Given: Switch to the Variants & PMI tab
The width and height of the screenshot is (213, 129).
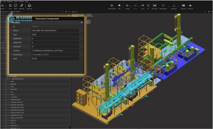Looking at the screenshot, I should (16, 12).
